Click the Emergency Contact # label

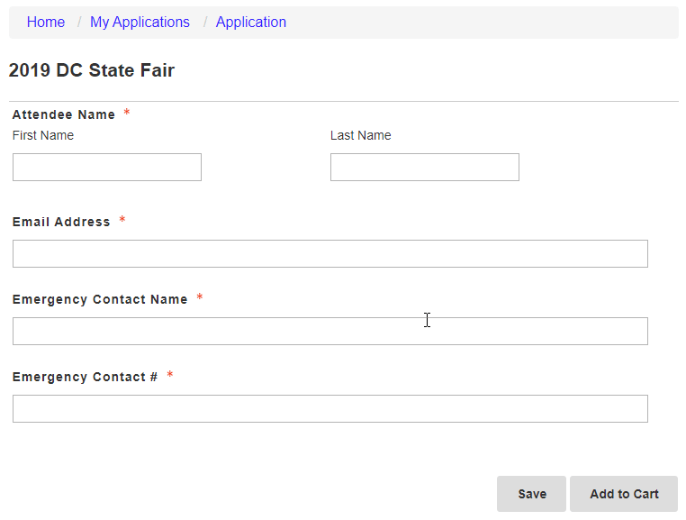85,377
